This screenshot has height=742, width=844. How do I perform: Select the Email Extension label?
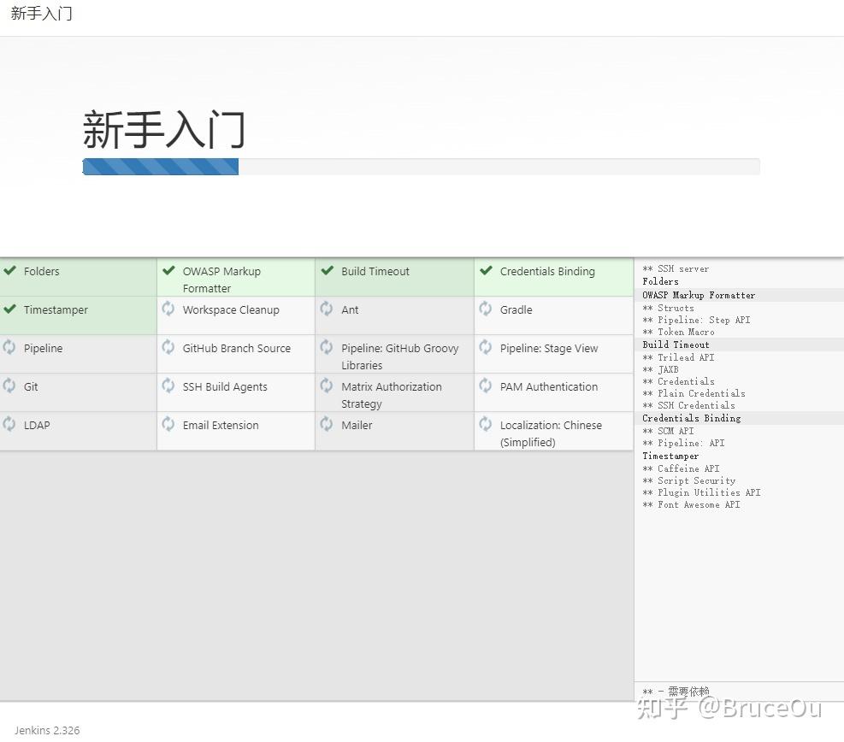click(221, 425)
